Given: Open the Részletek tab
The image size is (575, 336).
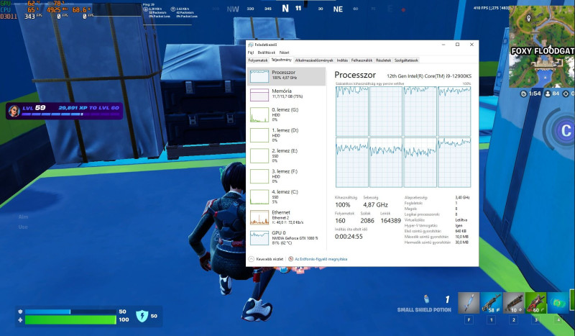Looking at the screenshot, I should coord(383,60).
